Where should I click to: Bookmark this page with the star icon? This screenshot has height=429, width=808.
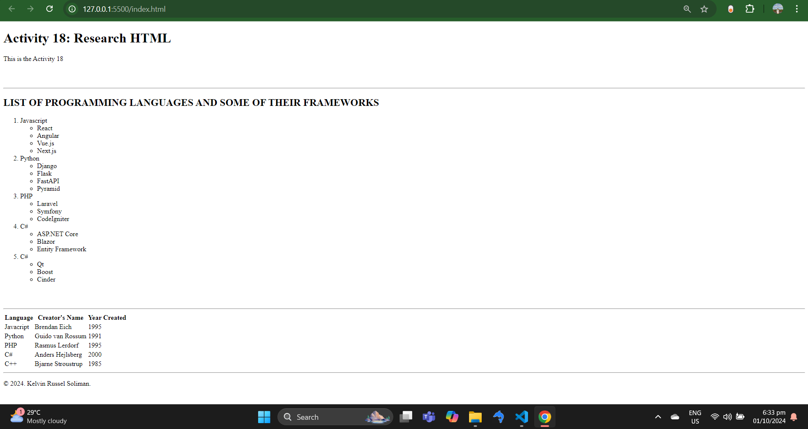click(x=704, y=9)
